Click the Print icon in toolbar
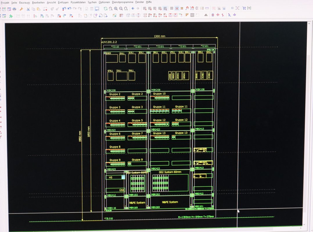The height and width of the screenshot is (232, 313). [x=14, y=9]
